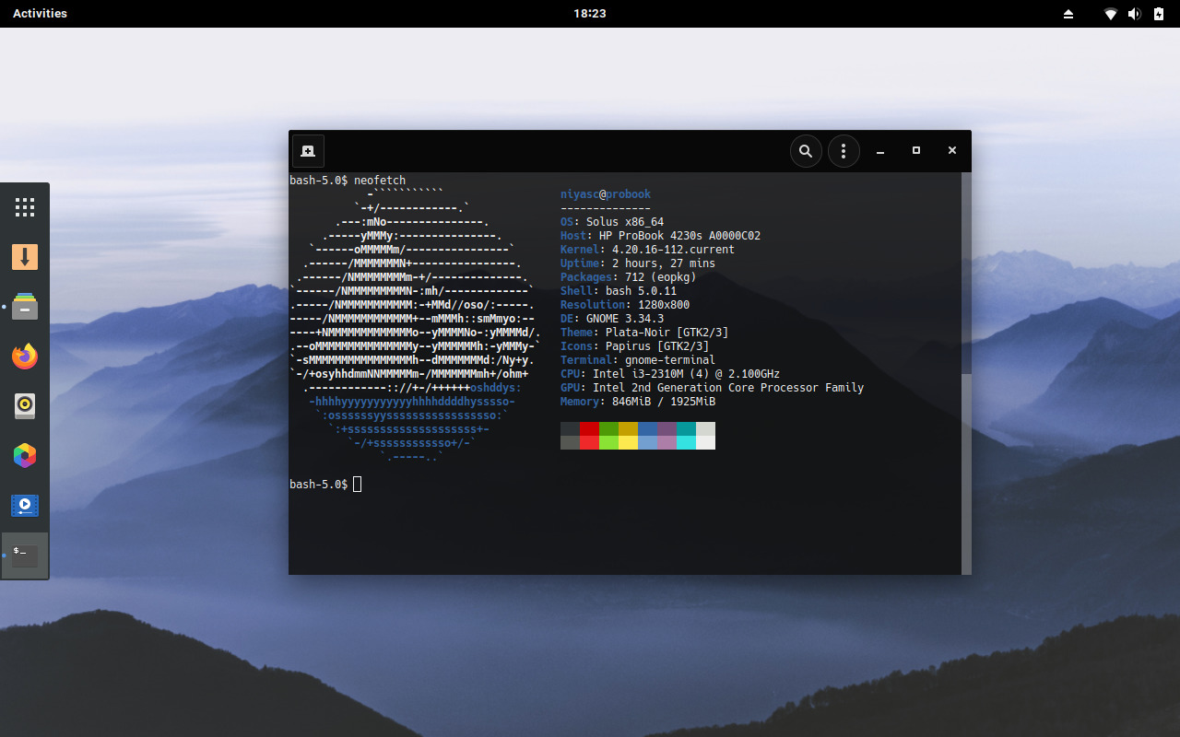Click the 'HP ProBook 4230s A0000C02' host text
Viewport: 1180px width, 737px height.
pyautogui.click(x=679, y=236)
